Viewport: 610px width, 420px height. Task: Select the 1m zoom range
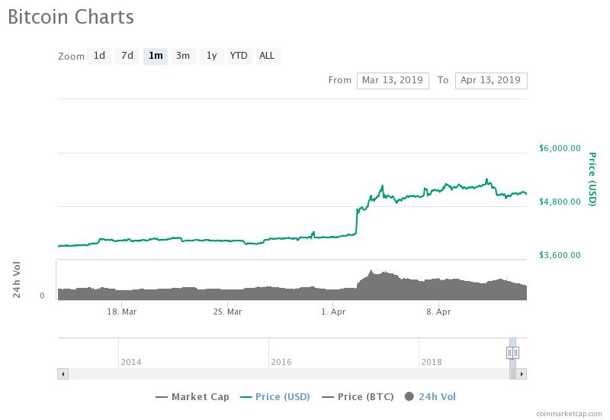(x=156, y=56)
